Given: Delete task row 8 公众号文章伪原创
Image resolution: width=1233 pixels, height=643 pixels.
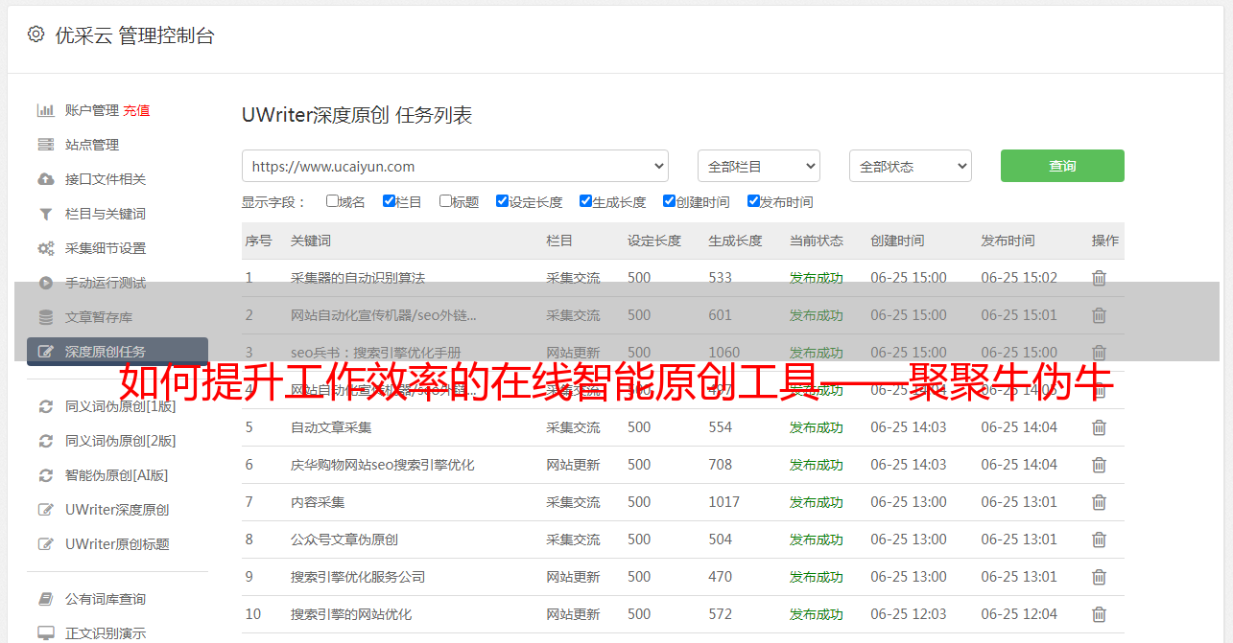Looking at the screenshot, I should pyautogui.click(x=1100, y=540).
